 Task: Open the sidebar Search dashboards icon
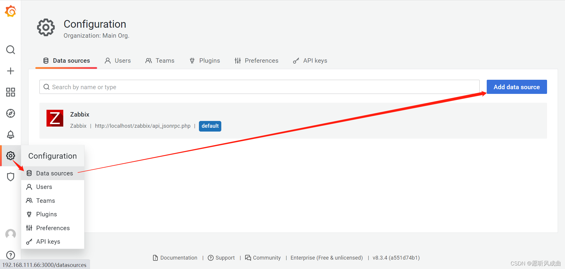point(11,50)
